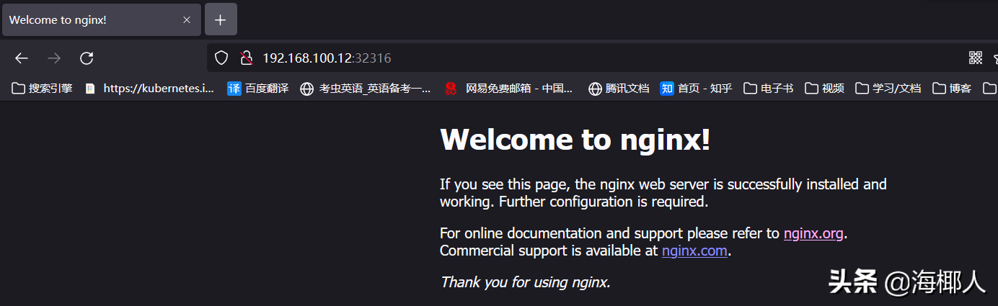The width and height of the screenshot is (998, 306).
Task: Open the 博客 bookmarks folder
Action: tap(952, 89)
